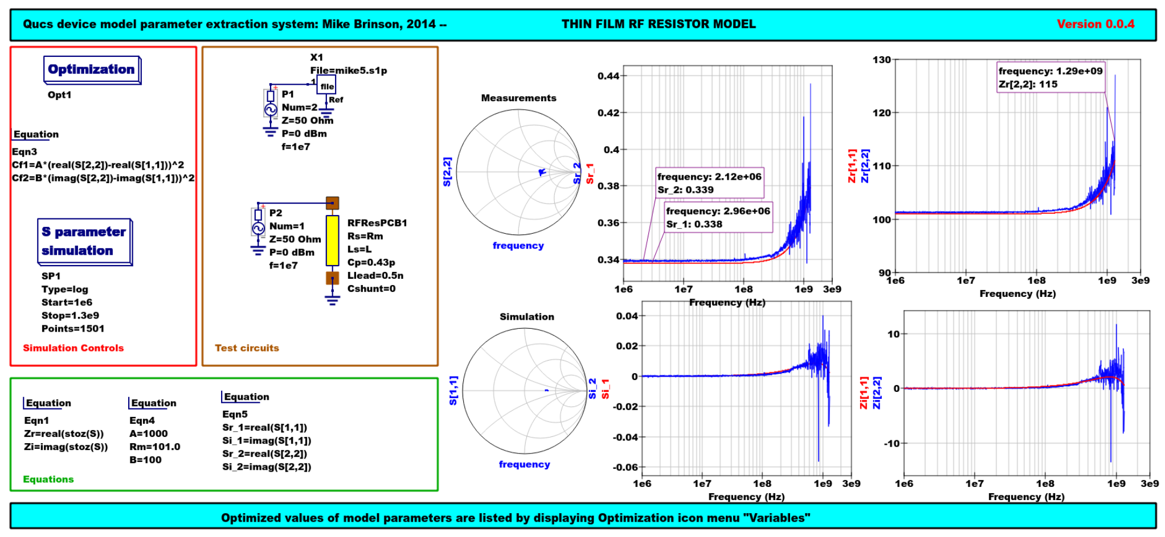Screen dimensions: 1165x537
Task: Click the Eqn5 equation name
Action: pos(235,414)
